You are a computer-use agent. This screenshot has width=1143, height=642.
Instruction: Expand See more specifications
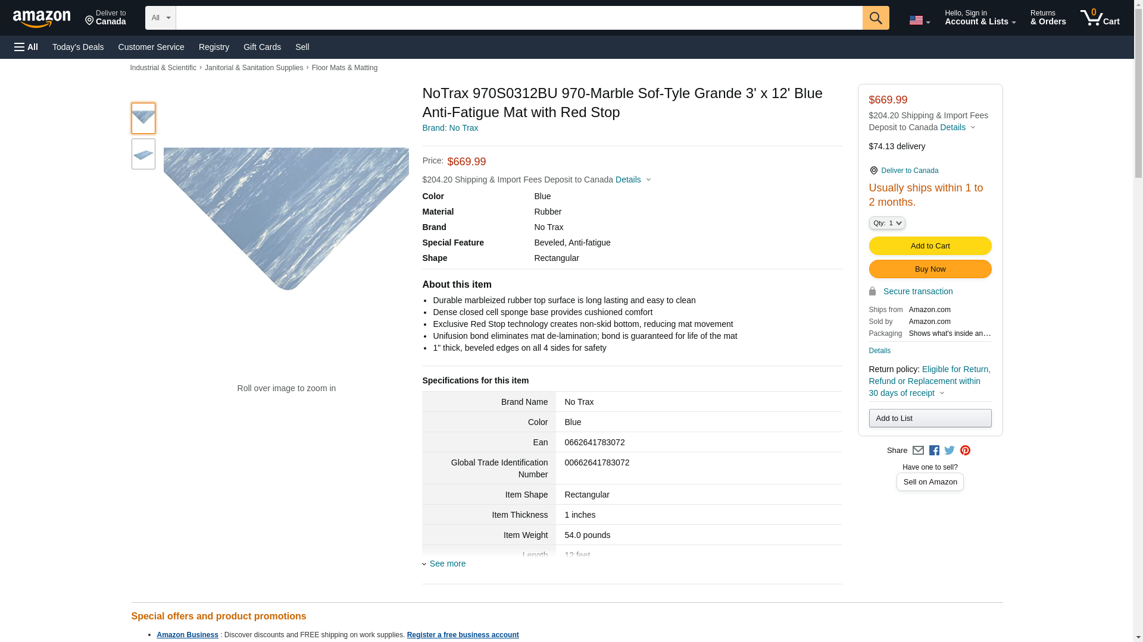(x=446, y=564)
